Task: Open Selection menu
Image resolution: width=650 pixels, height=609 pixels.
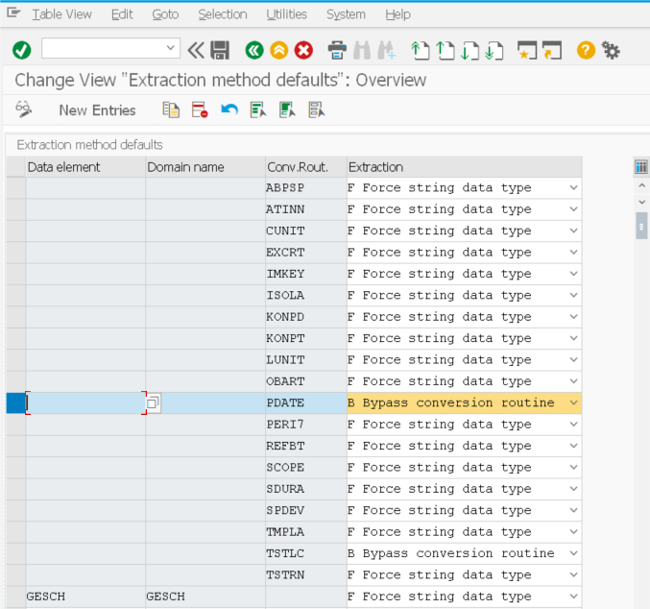Action: click(222, 14)
